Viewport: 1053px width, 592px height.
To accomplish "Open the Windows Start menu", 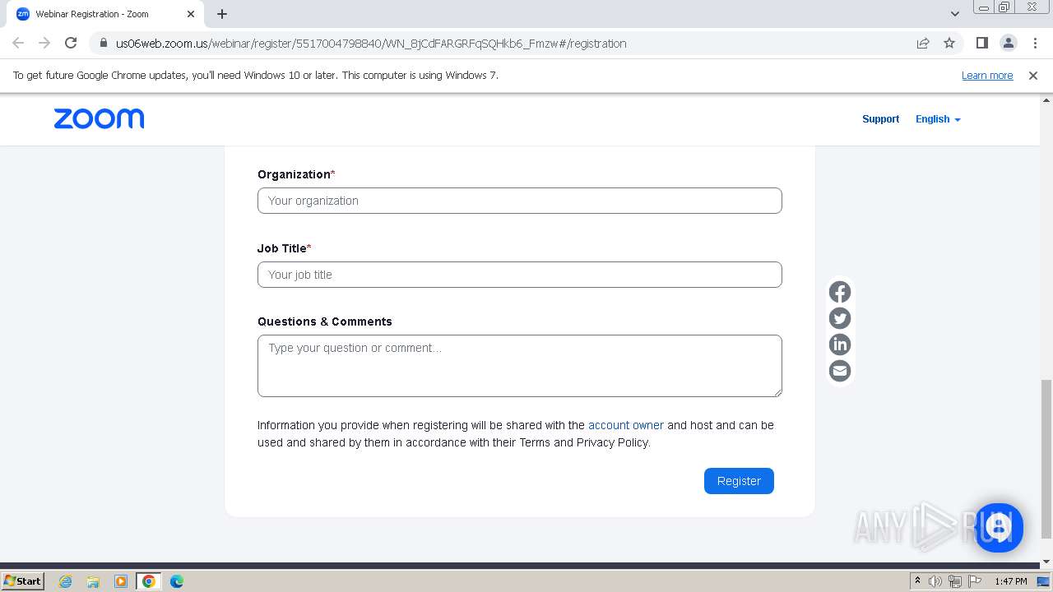I will click(x=23, y=581).
